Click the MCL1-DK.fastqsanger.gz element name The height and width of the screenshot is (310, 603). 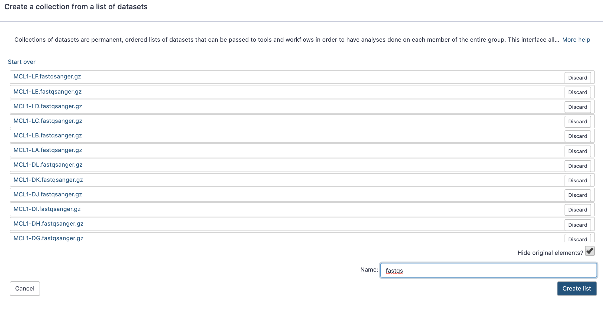tap(48, 180)
